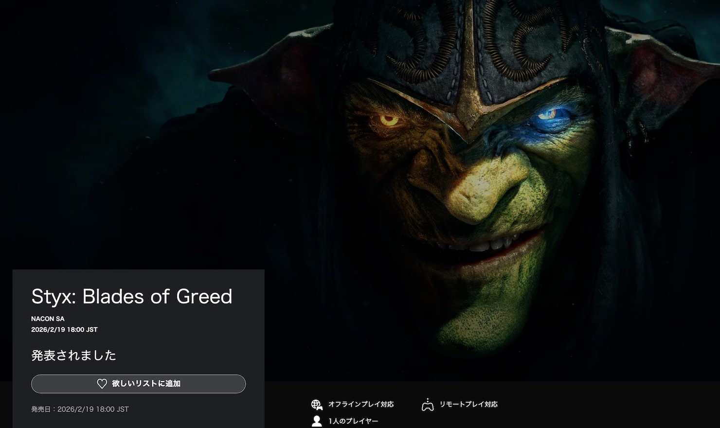Add game via 欲しいリストに追加 button
Image resolution: width=720 pixels, height=428 pixels.
tap(139, 384)
